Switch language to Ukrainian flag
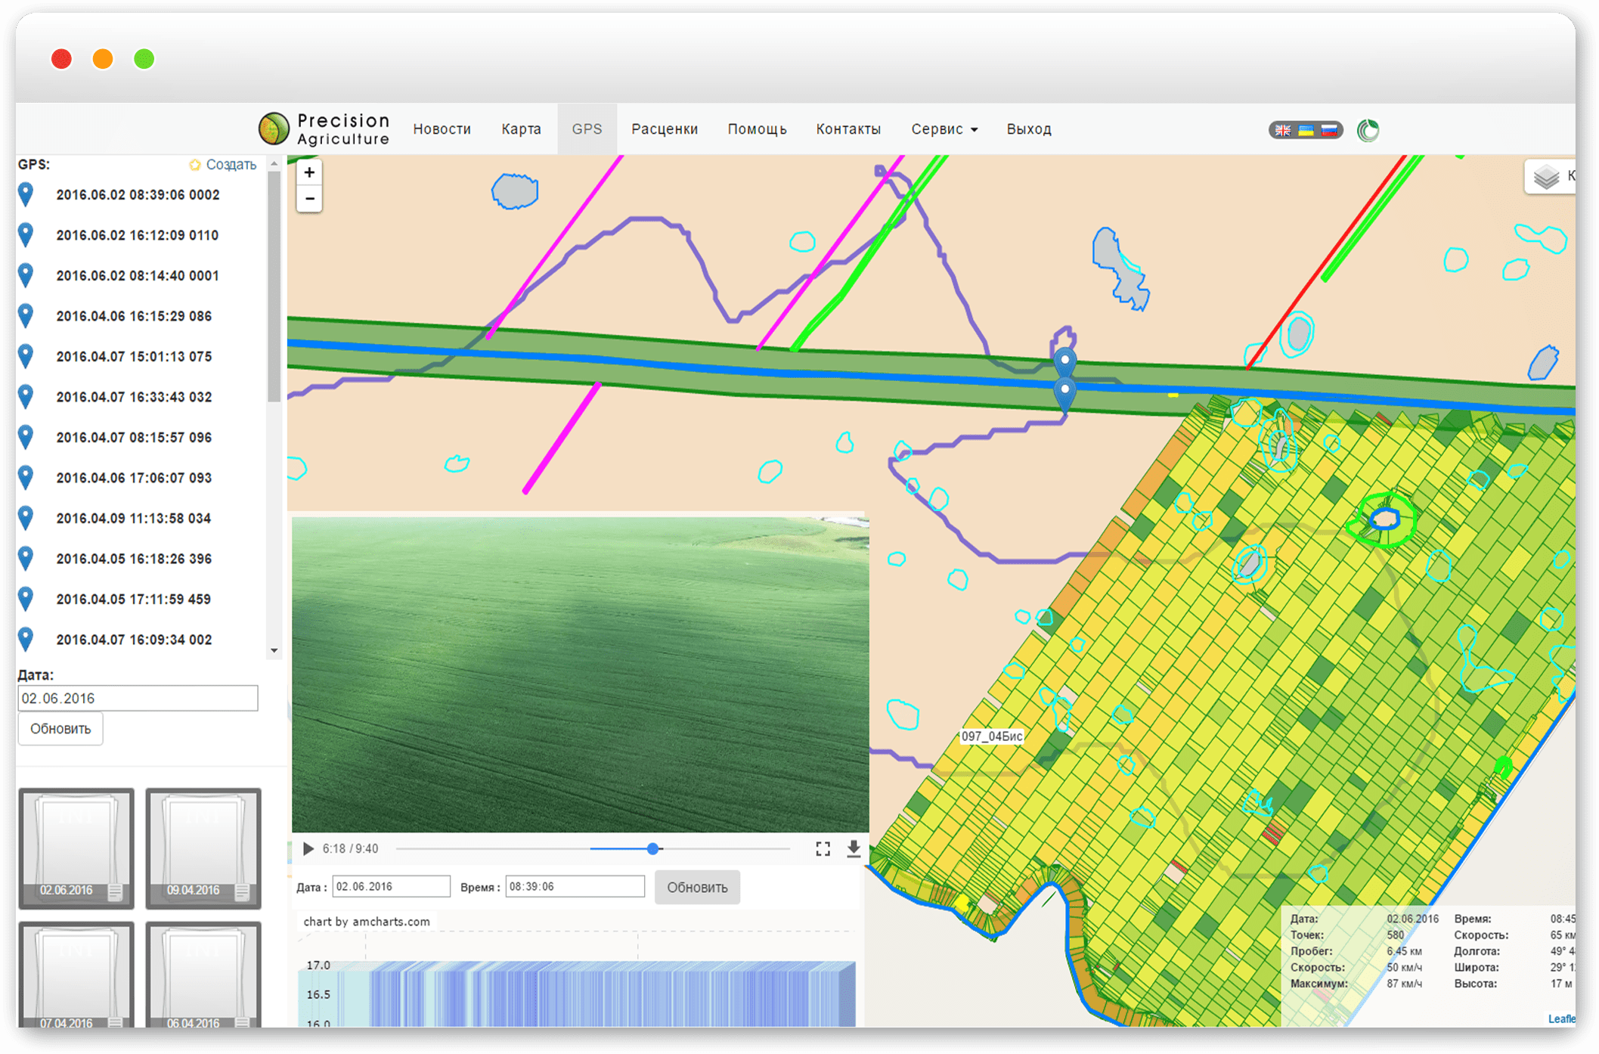This screenshot has width=1599, height=1054. 1306,130
